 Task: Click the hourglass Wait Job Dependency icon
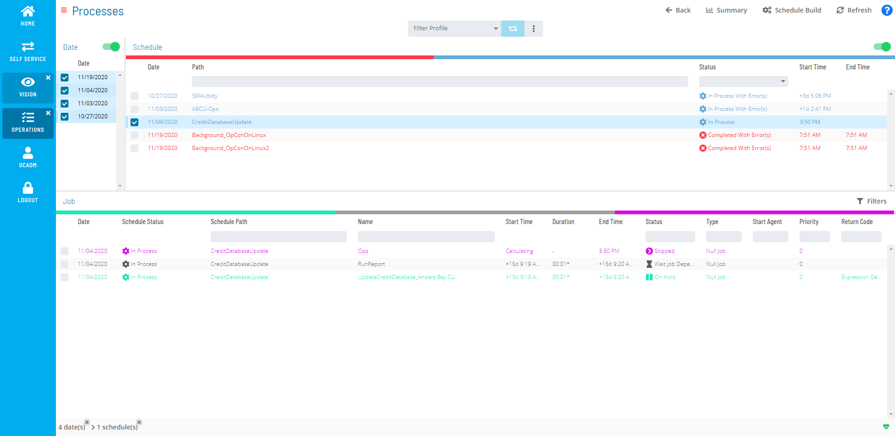point(649,264)
